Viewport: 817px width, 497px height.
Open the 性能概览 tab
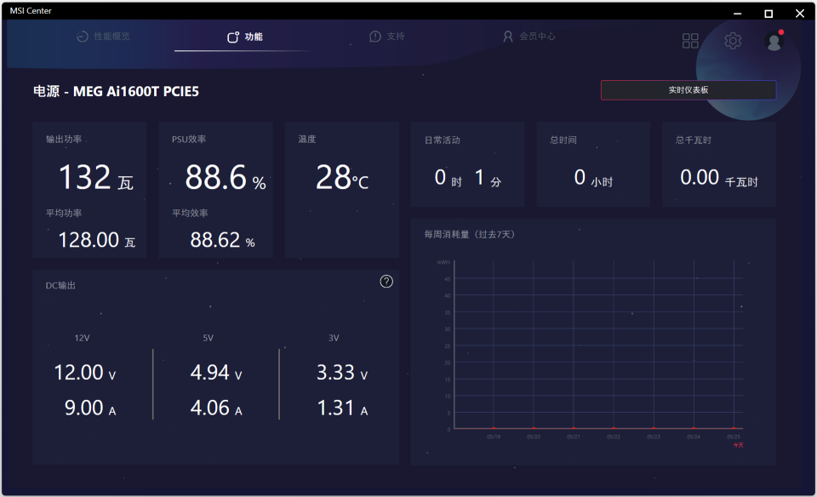click(103, 37)
